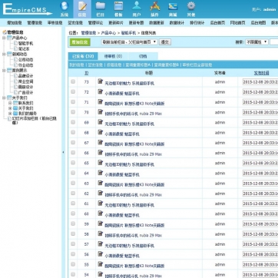This screenshot has width=278, height=278.
Task: Click the edit icon in row ID 66
Action: click(101, 153)
